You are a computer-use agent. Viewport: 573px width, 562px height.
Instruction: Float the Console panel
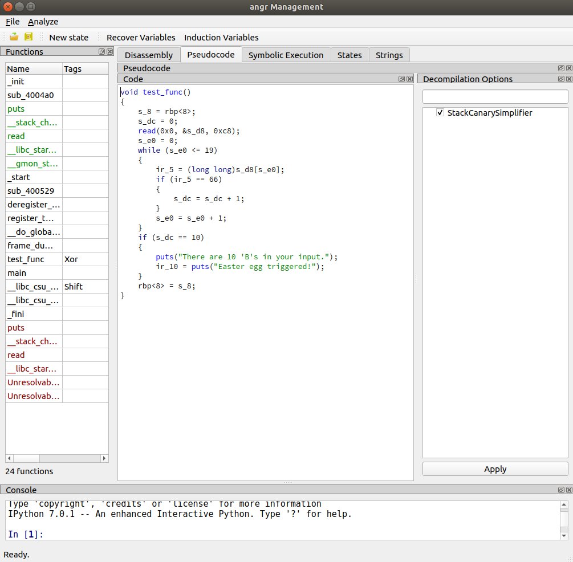pyautogui.click(x=561, y=490)
